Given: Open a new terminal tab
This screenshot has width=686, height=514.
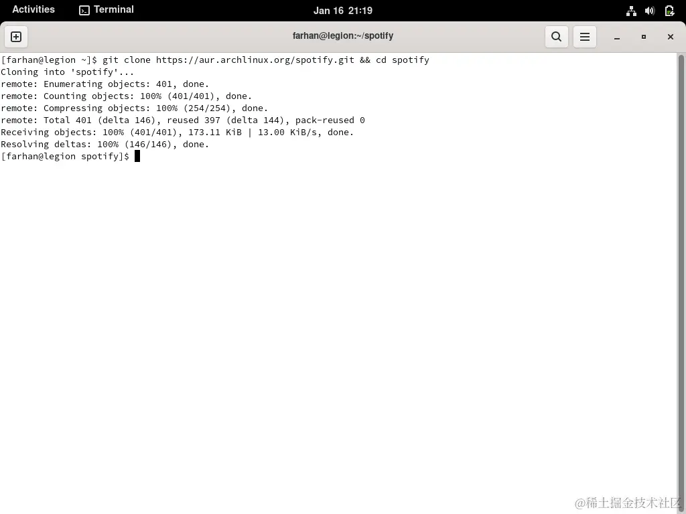Looking at the screenshot, I should coord(16,37).
